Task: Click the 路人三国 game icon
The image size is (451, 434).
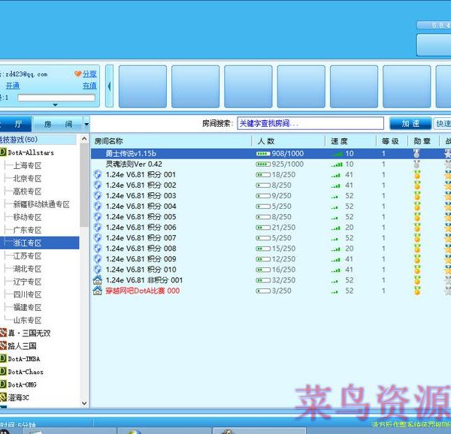Action: [4, 346]
